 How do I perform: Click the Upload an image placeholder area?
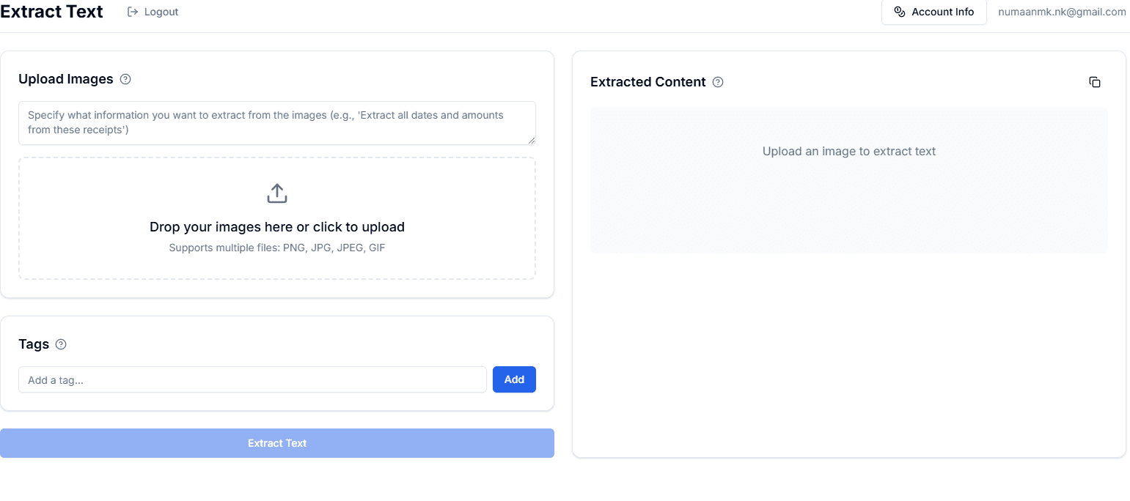[849, 180]
